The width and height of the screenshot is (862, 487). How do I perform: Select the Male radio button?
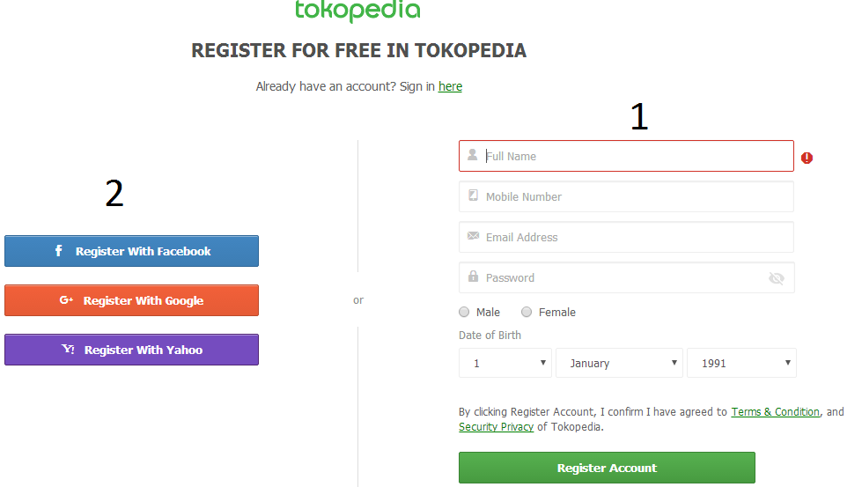(x=464, y=313)
